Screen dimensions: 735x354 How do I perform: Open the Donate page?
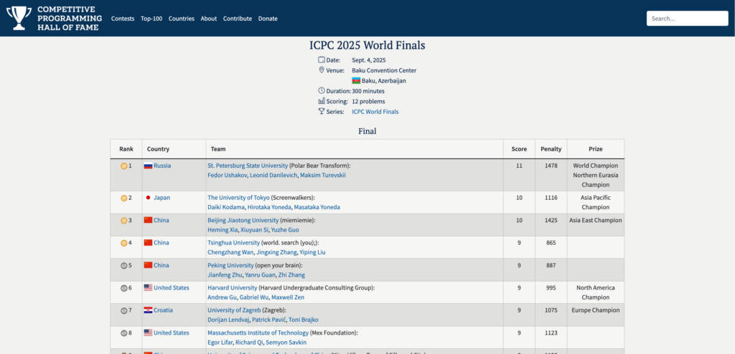click(x=268, y=19)
